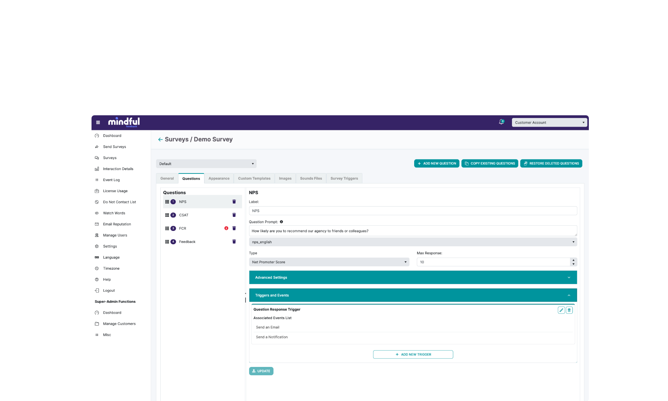Click the back arrow beside Surveys

[160, 139]
